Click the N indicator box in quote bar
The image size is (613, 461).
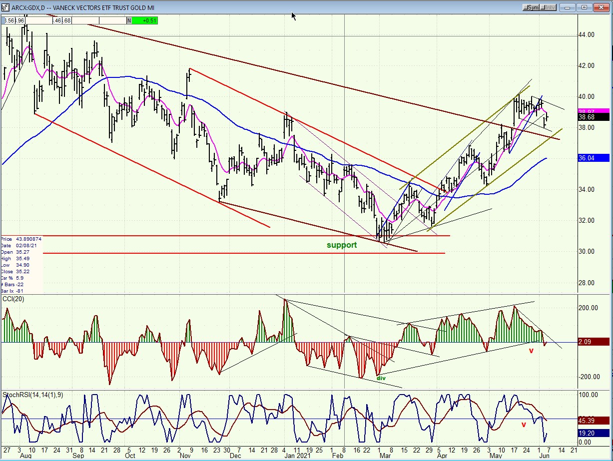tap(129, 20)
